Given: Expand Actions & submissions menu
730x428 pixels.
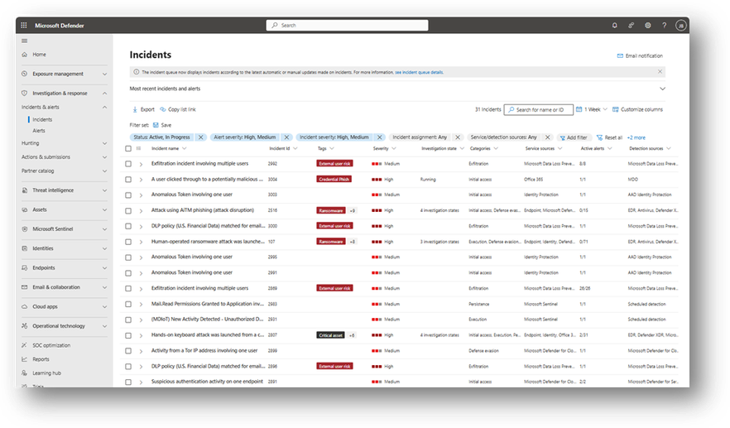Looking at the screenshot, I should point(105,157).
